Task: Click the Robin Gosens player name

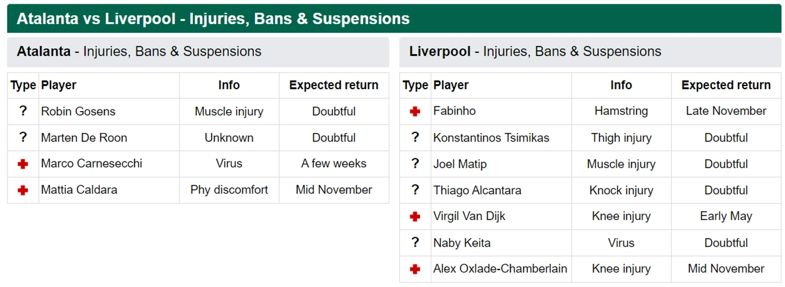Action: 78,112
